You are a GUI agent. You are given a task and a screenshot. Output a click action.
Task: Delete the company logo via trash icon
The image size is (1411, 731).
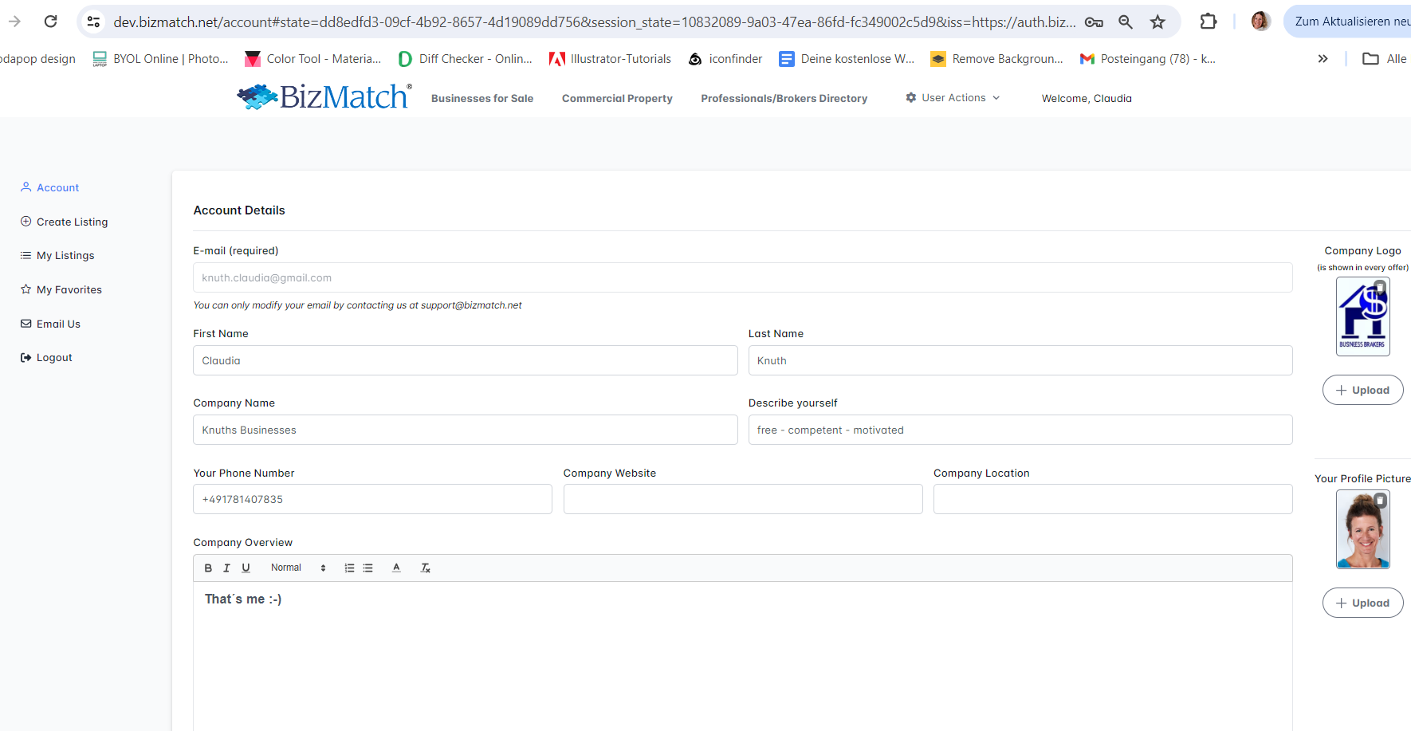point(1380,287)
